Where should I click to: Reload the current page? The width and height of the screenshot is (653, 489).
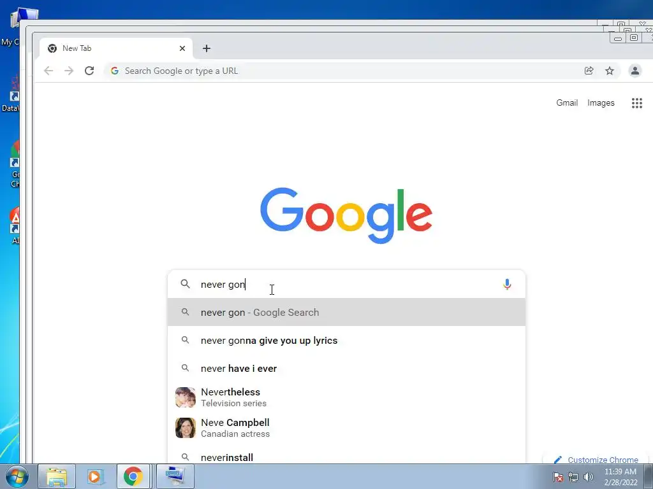point(89,71)
